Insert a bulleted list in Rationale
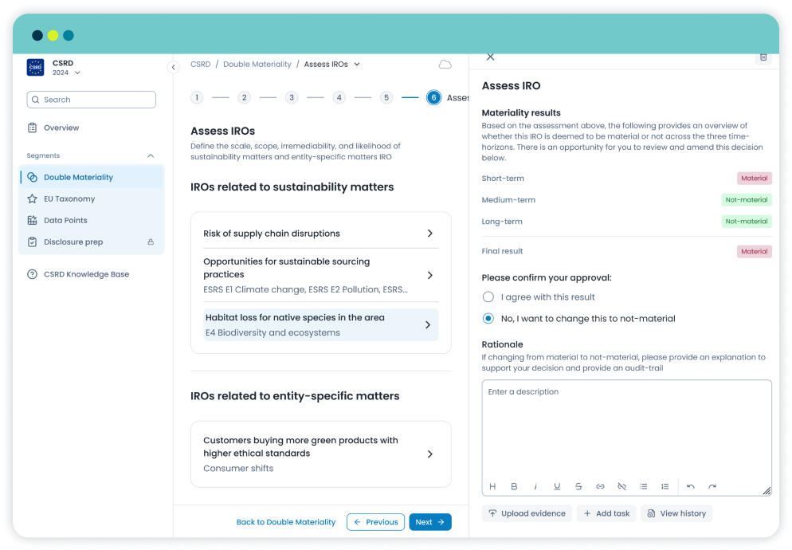 coord(644,486)
